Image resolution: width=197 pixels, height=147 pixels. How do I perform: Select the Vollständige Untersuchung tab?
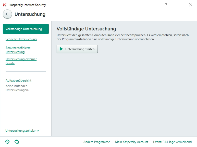pos(26,29)
